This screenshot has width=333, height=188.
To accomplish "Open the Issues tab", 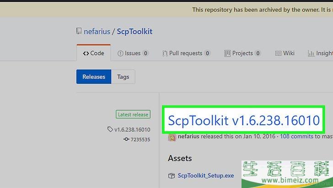I will tap(133, 53).
